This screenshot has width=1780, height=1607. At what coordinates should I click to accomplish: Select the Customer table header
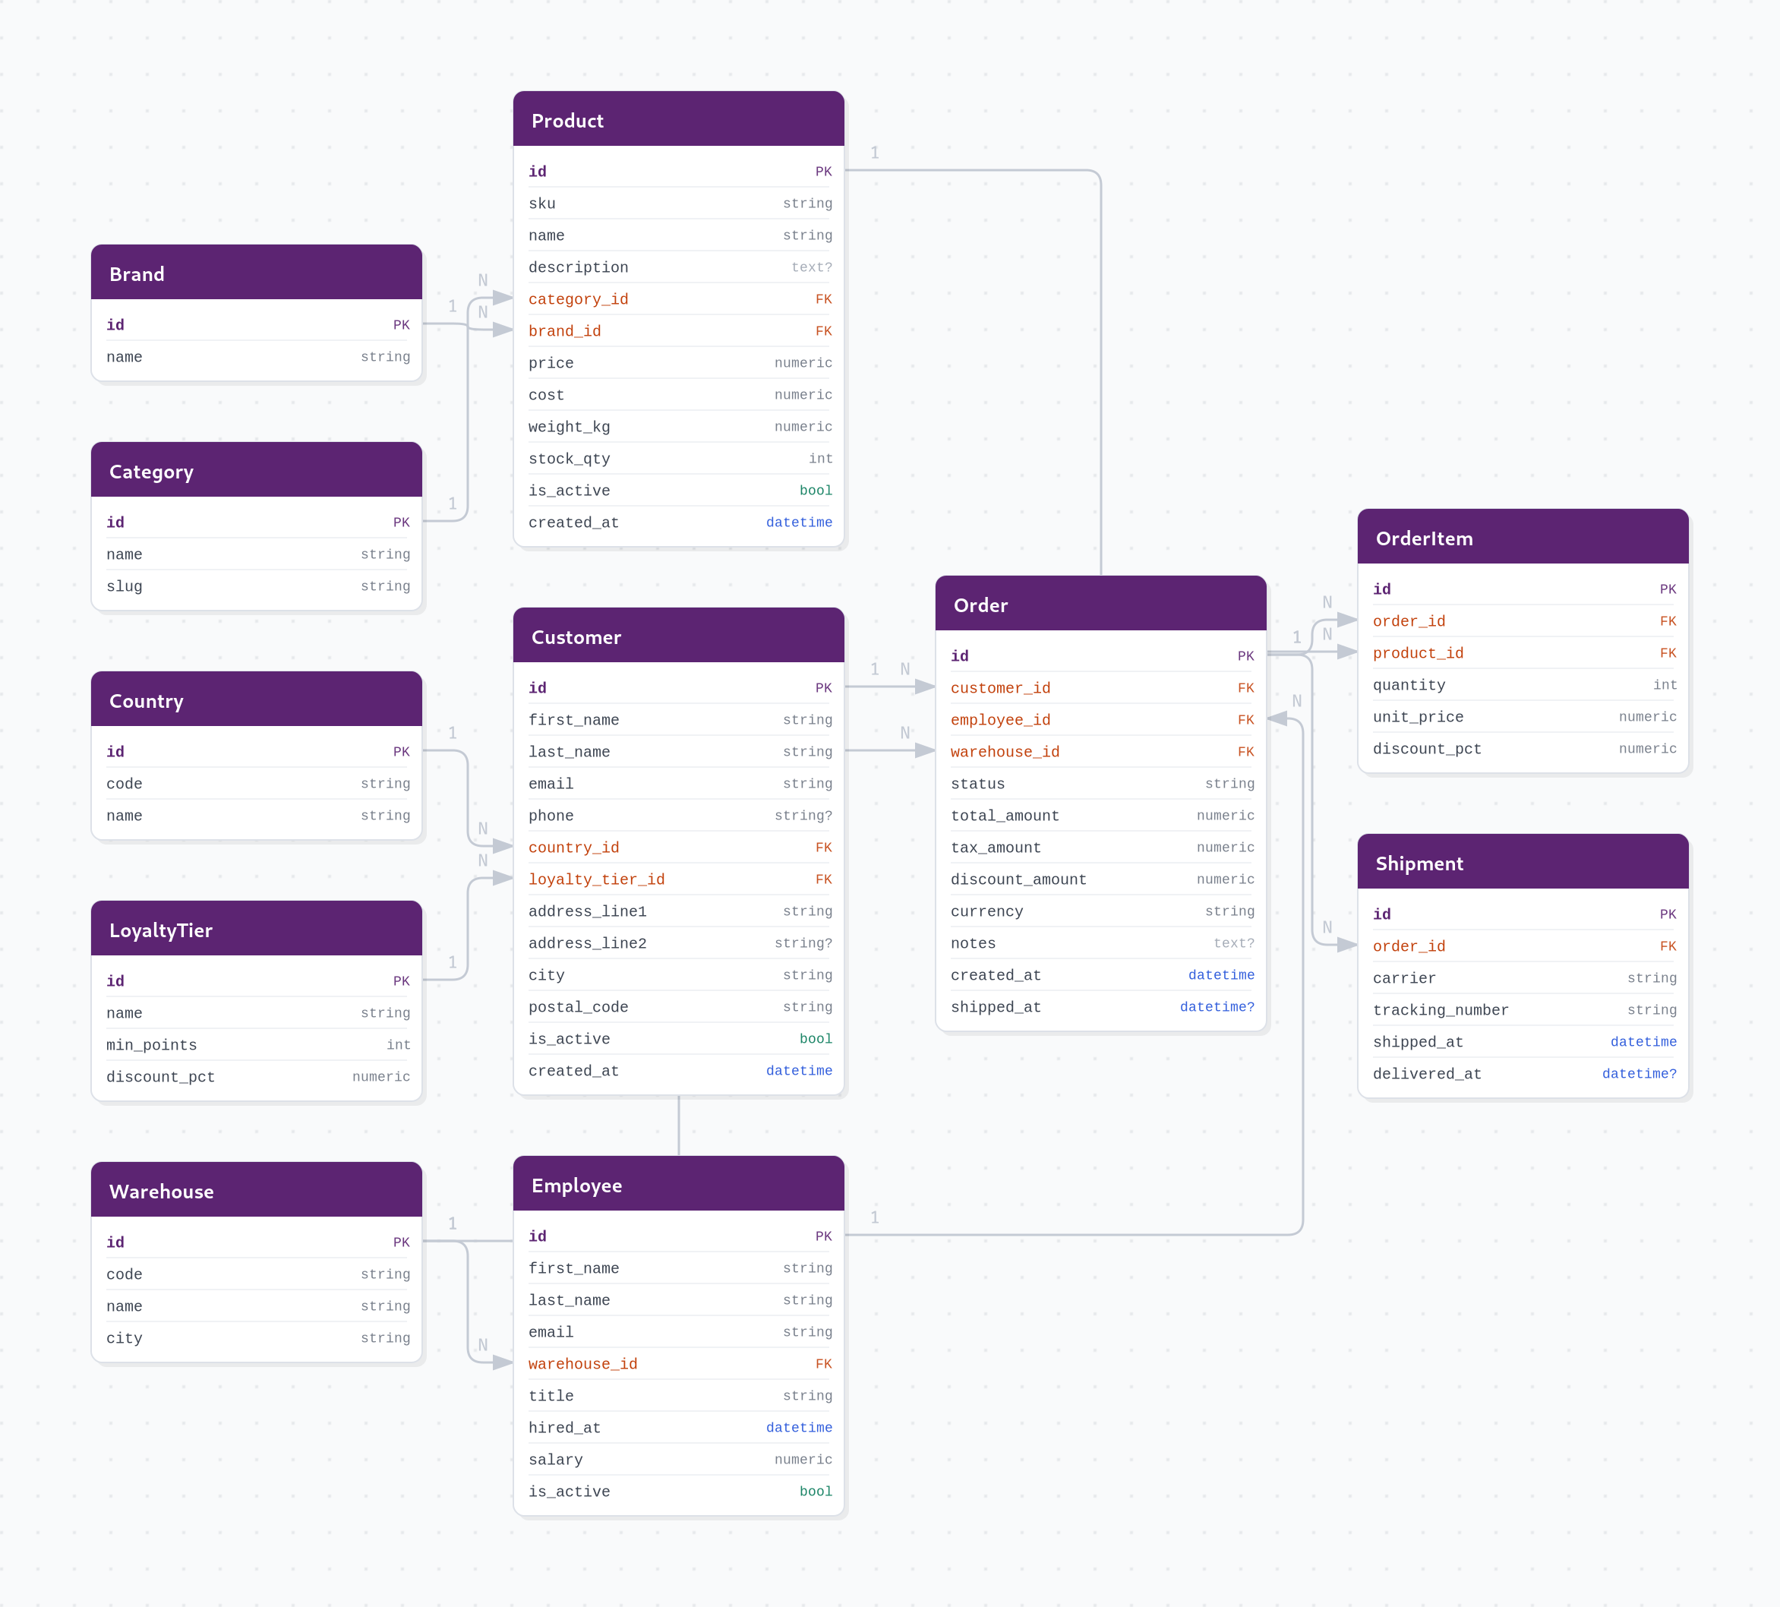click(x=678, y=636)
